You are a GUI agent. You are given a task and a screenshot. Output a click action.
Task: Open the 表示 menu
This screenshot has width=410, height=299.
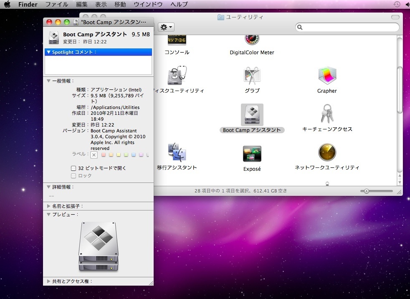click(101, 4)
